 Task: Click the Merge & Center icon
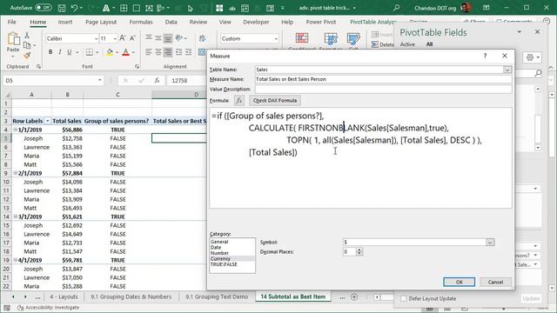coord(202,52)
